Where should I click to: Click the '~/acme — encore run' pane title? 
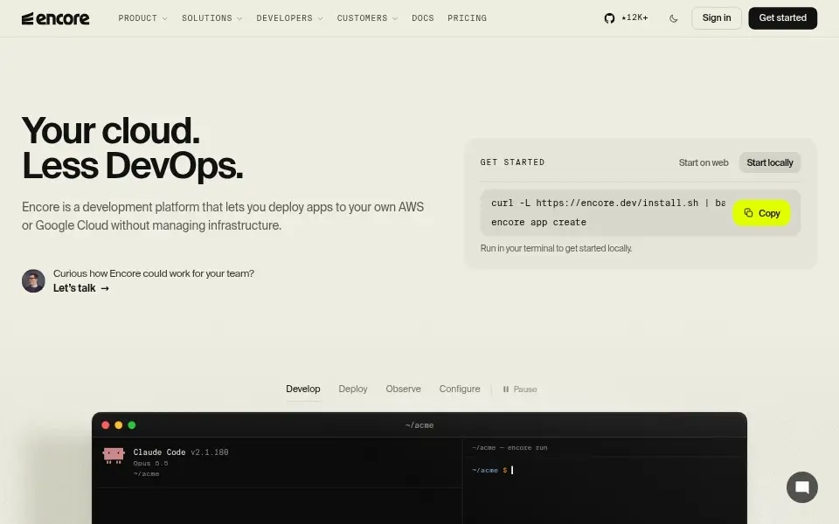510,447
